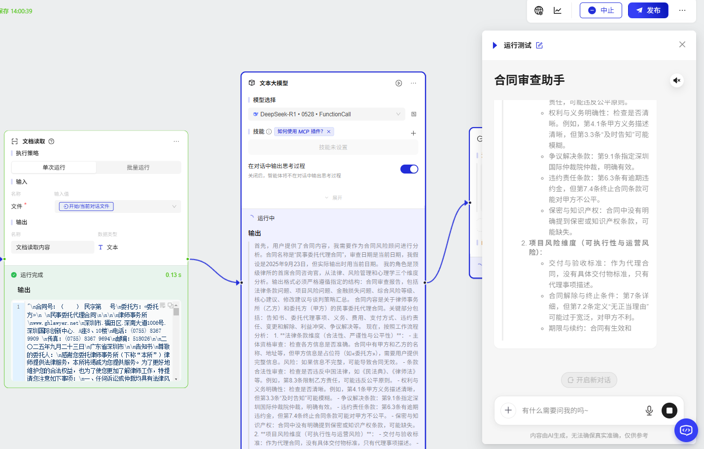704x449 pixels.
Task: Select the 批量运行 execution strategy
Action: [x=138, y=168]
